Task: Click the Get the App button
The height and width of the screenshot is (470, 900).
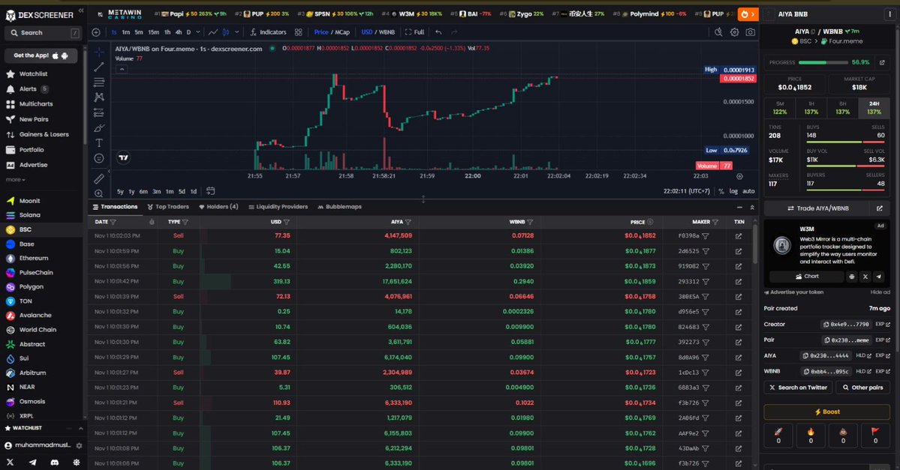Action: [41, 55]
